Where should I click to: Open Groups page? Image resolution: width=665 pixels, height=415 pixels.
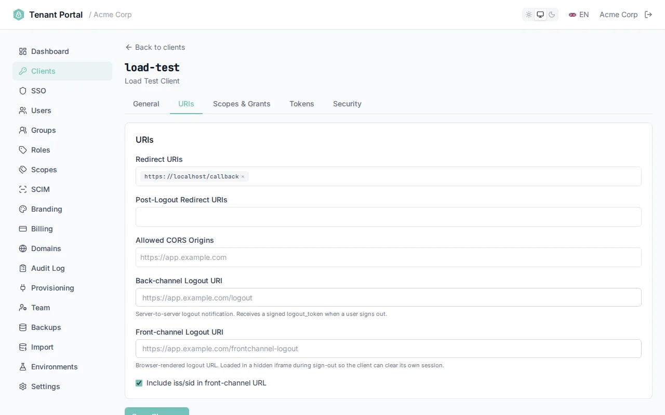[x=62, y=130]
